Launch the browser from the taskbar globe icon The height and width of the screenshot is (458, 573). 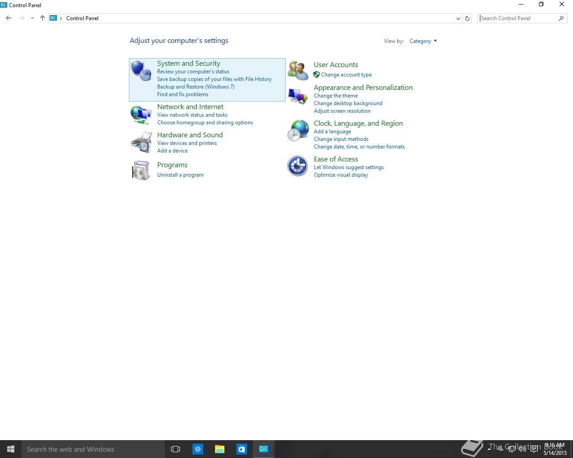[197, 449]
